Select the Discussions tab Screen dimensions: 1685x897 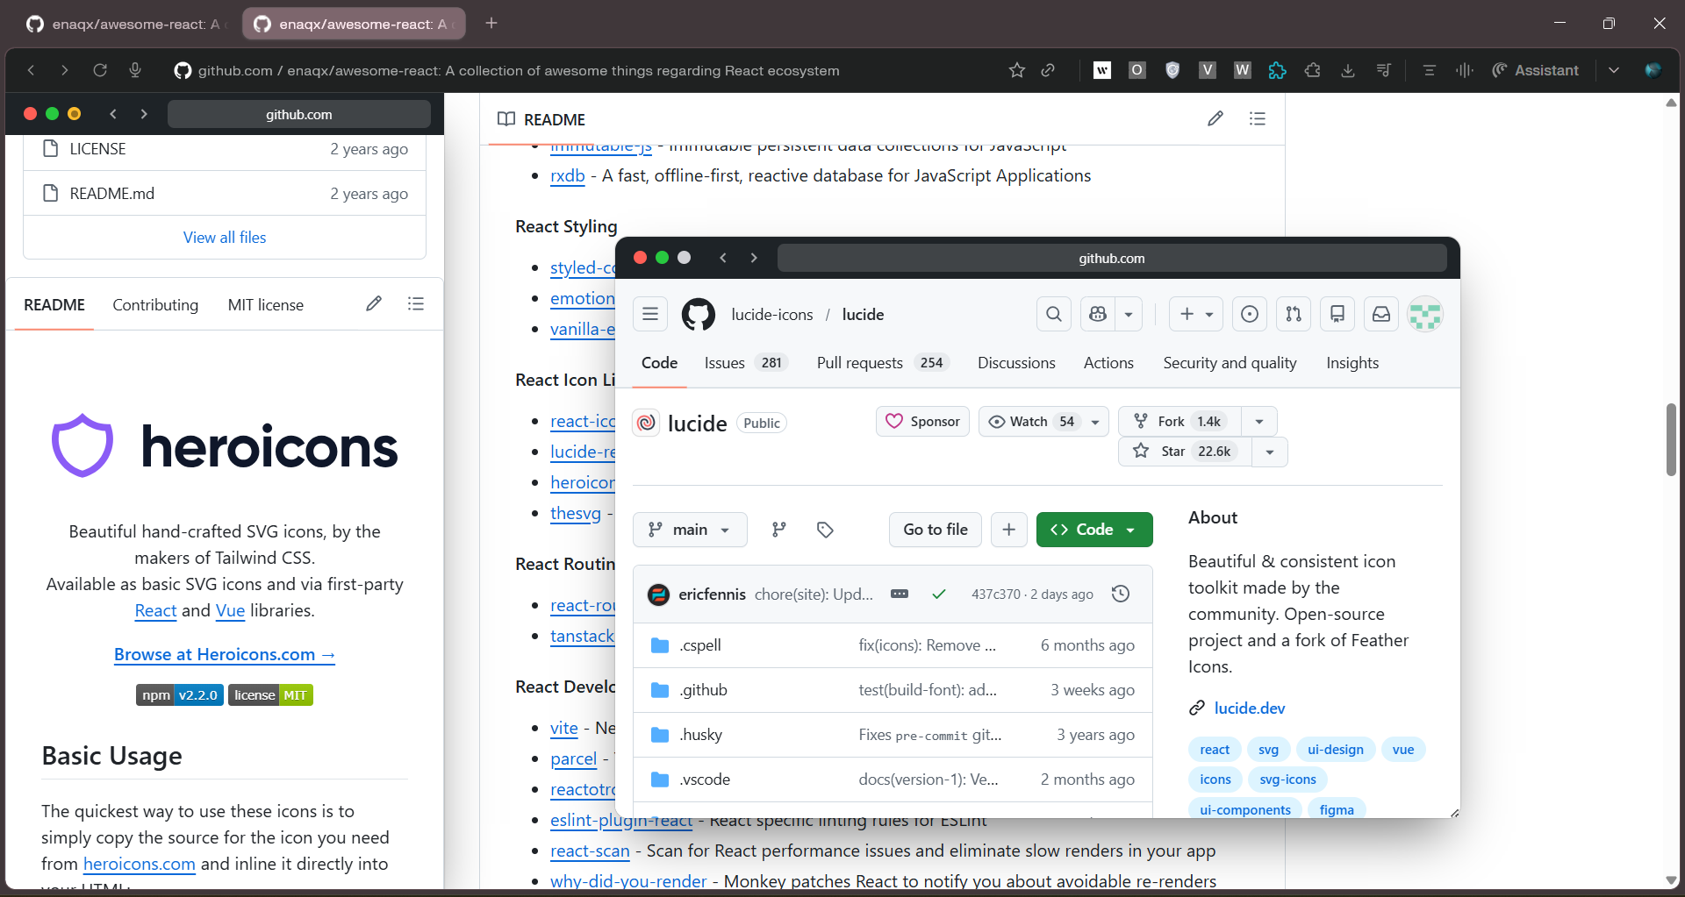(1016, 363)
